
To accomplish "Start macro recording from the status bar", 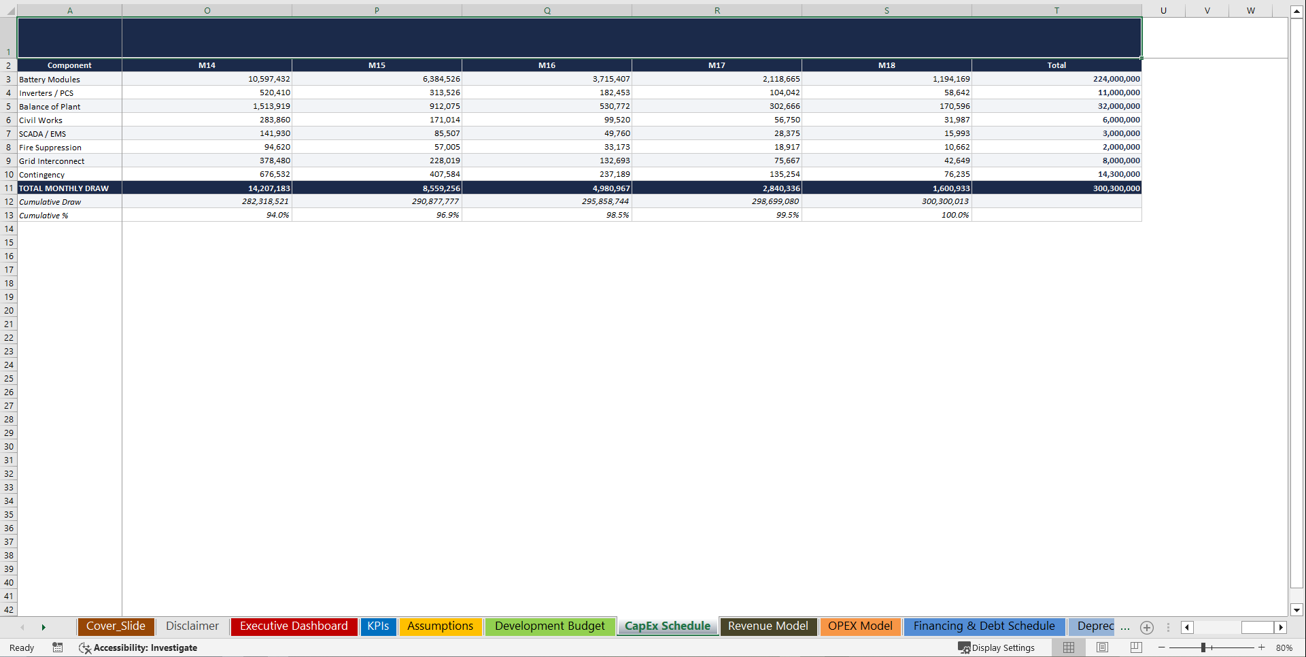I will click(58, 647).
